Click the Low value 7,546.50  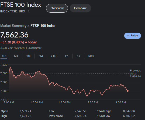[81, 111]
